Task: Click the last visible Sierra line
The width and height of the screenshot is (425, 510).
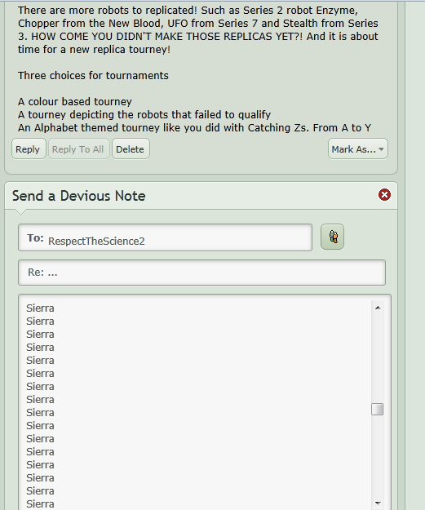Action: coord(40,503)
